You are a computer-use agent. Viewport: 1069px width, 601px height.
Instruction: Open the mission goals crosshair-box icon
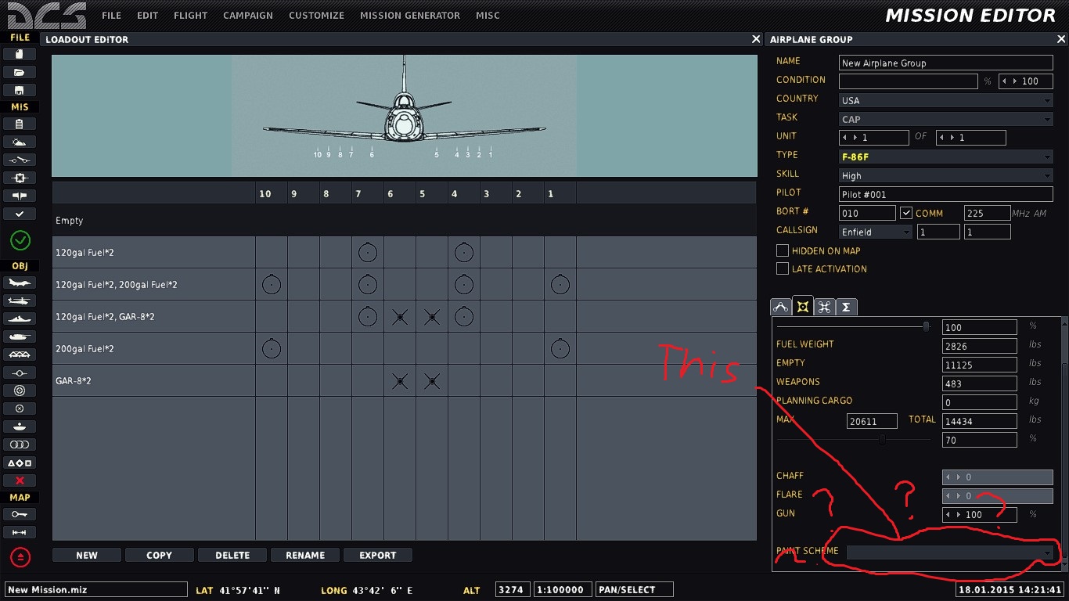20,178
